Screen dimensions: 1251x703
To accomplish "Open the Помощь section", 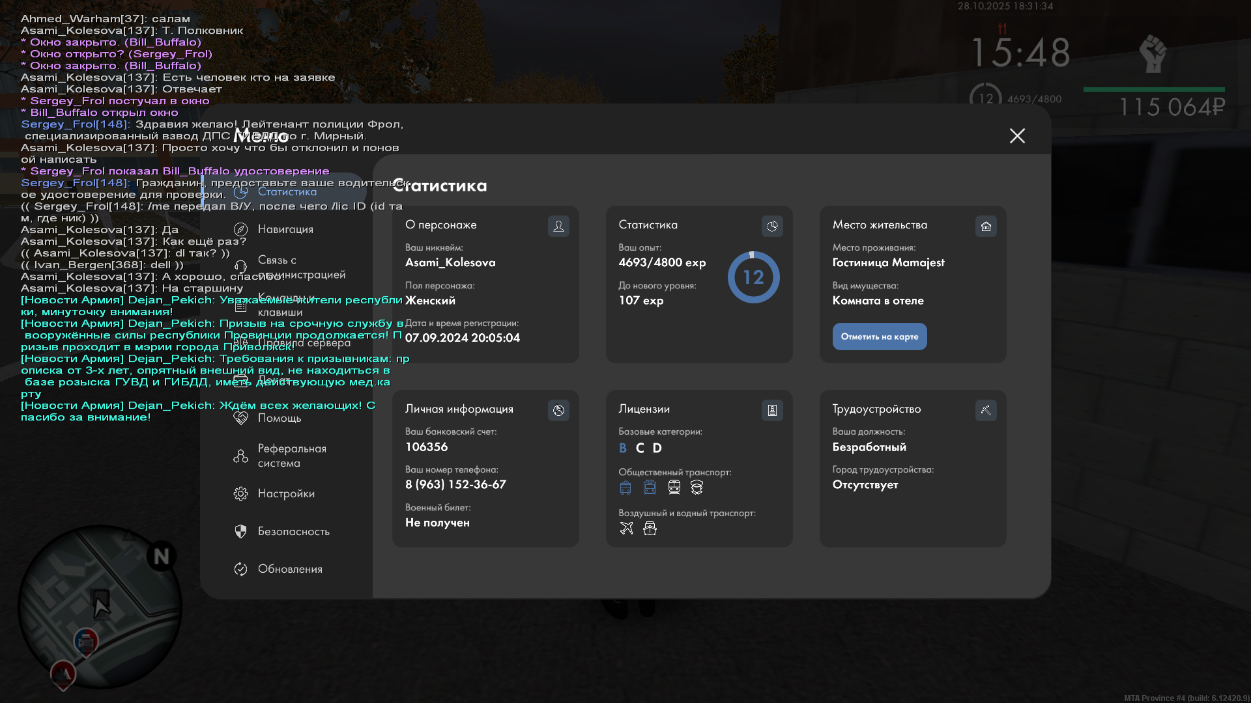I will (279, 418).
